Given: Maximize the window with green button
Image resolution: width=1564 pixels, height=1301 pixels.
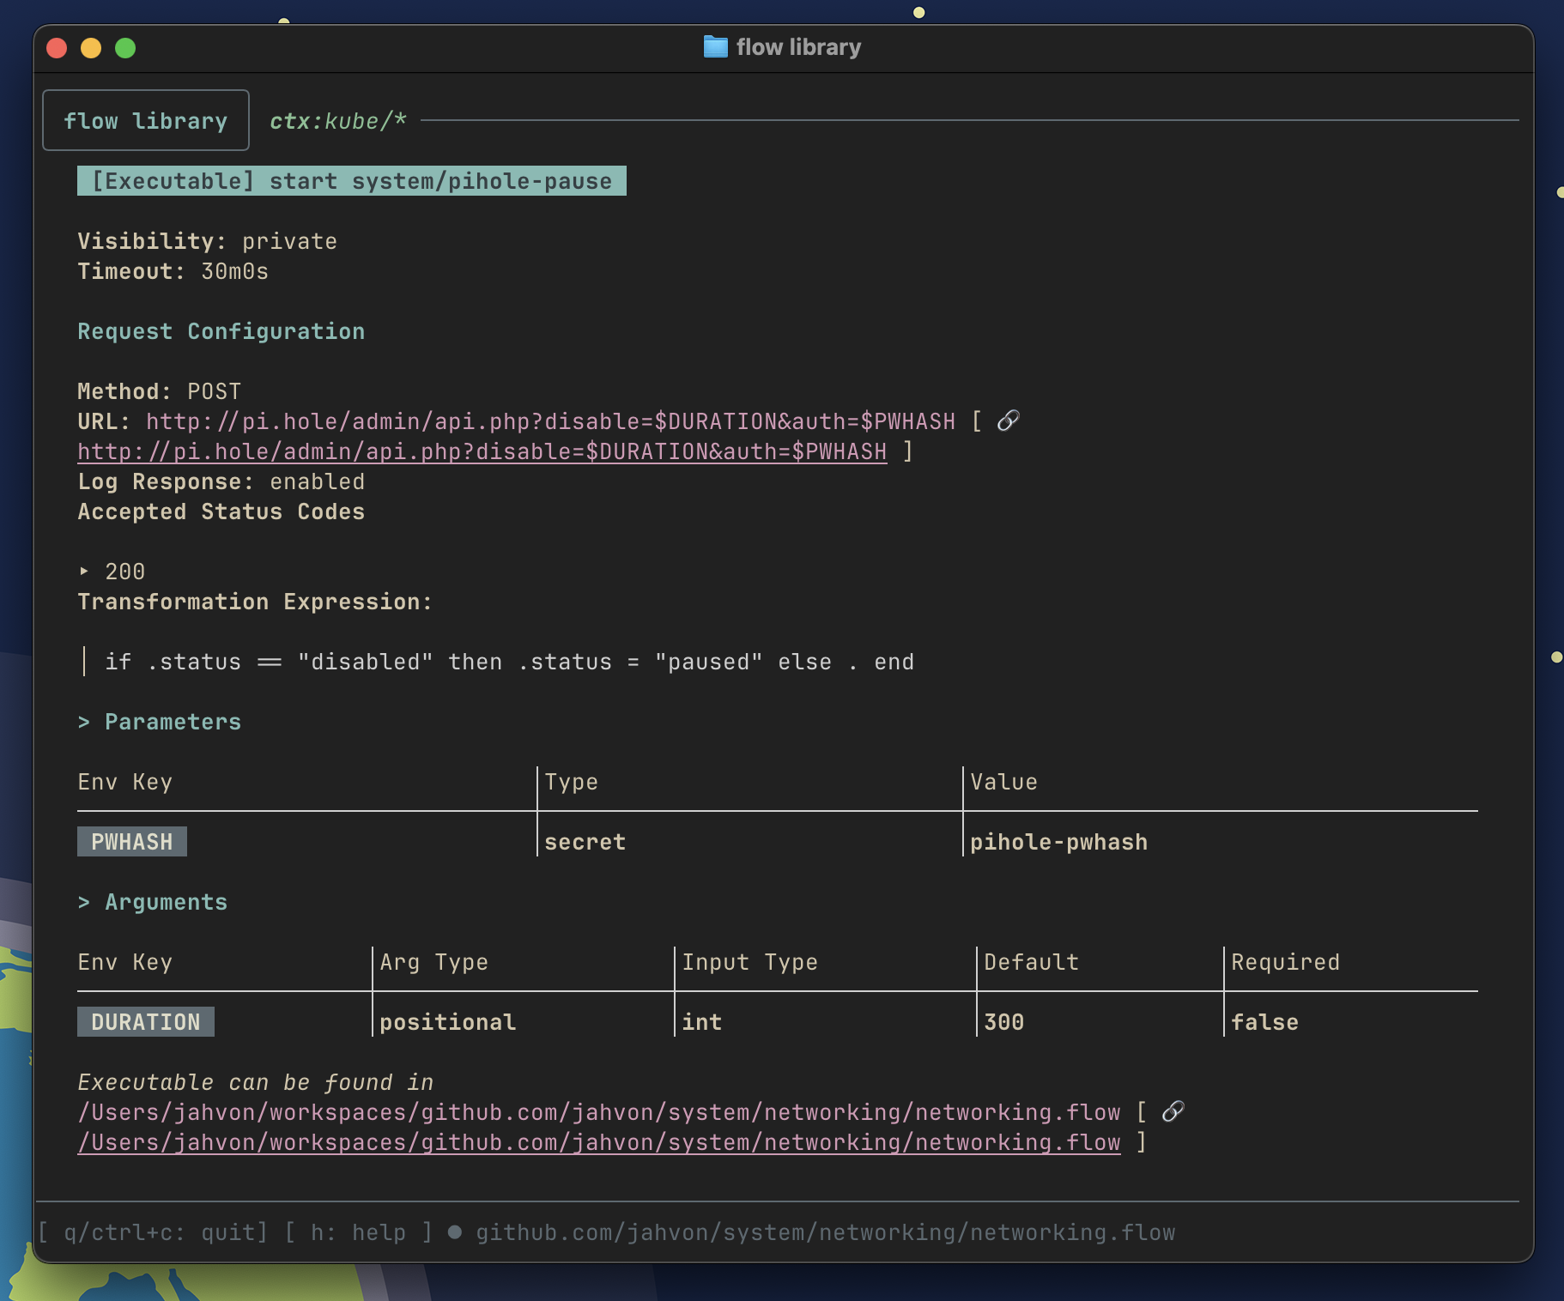Looking at the screenshot, I should 125,48.
